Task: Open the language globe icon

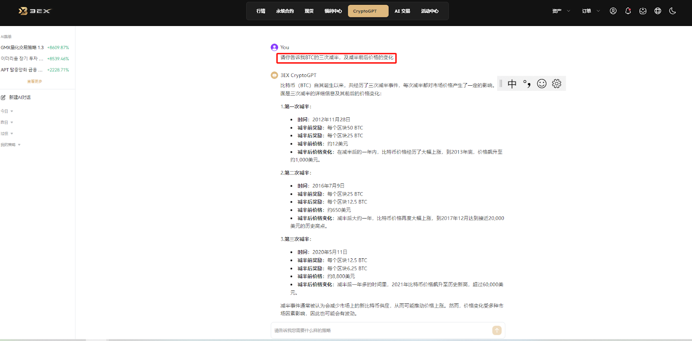Action: [658, 11]
